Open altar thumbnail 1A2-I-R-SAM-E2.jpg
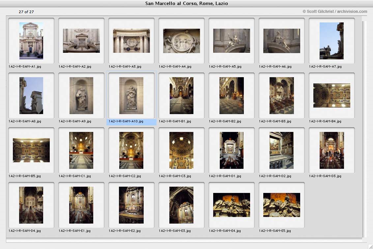Screen dimensions: 373x249 click(131, 205)
